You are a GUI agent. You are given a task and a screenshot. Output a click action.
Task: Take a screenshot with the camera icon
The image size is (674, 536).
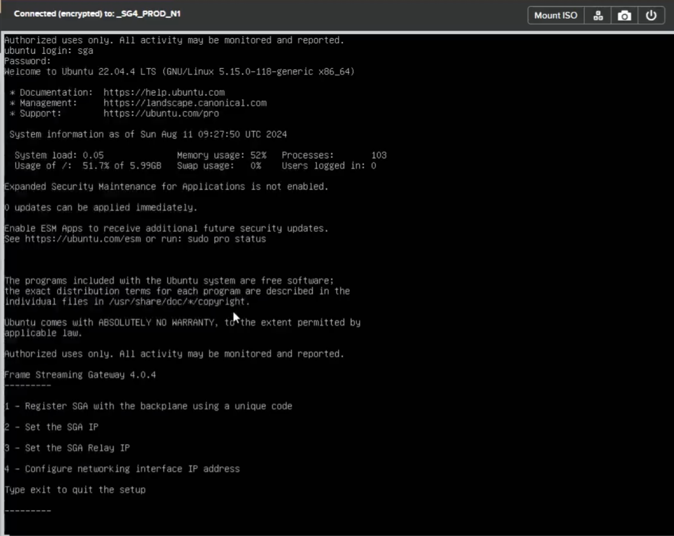pyautogui.click(x=624, y=16)
